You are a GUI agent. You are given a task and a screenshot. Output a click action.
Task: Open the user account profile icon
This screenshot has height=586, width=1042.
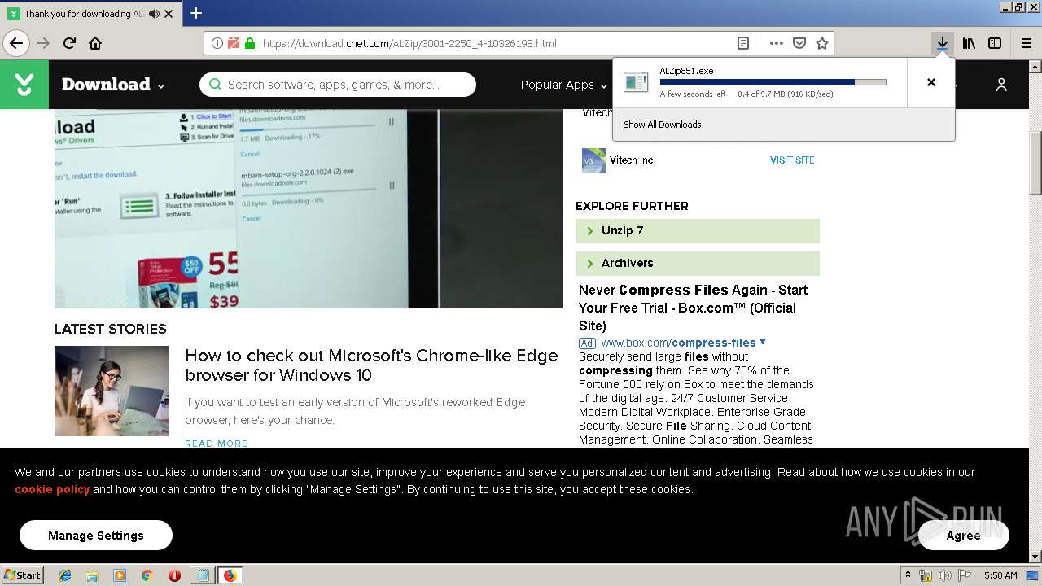1001,85
